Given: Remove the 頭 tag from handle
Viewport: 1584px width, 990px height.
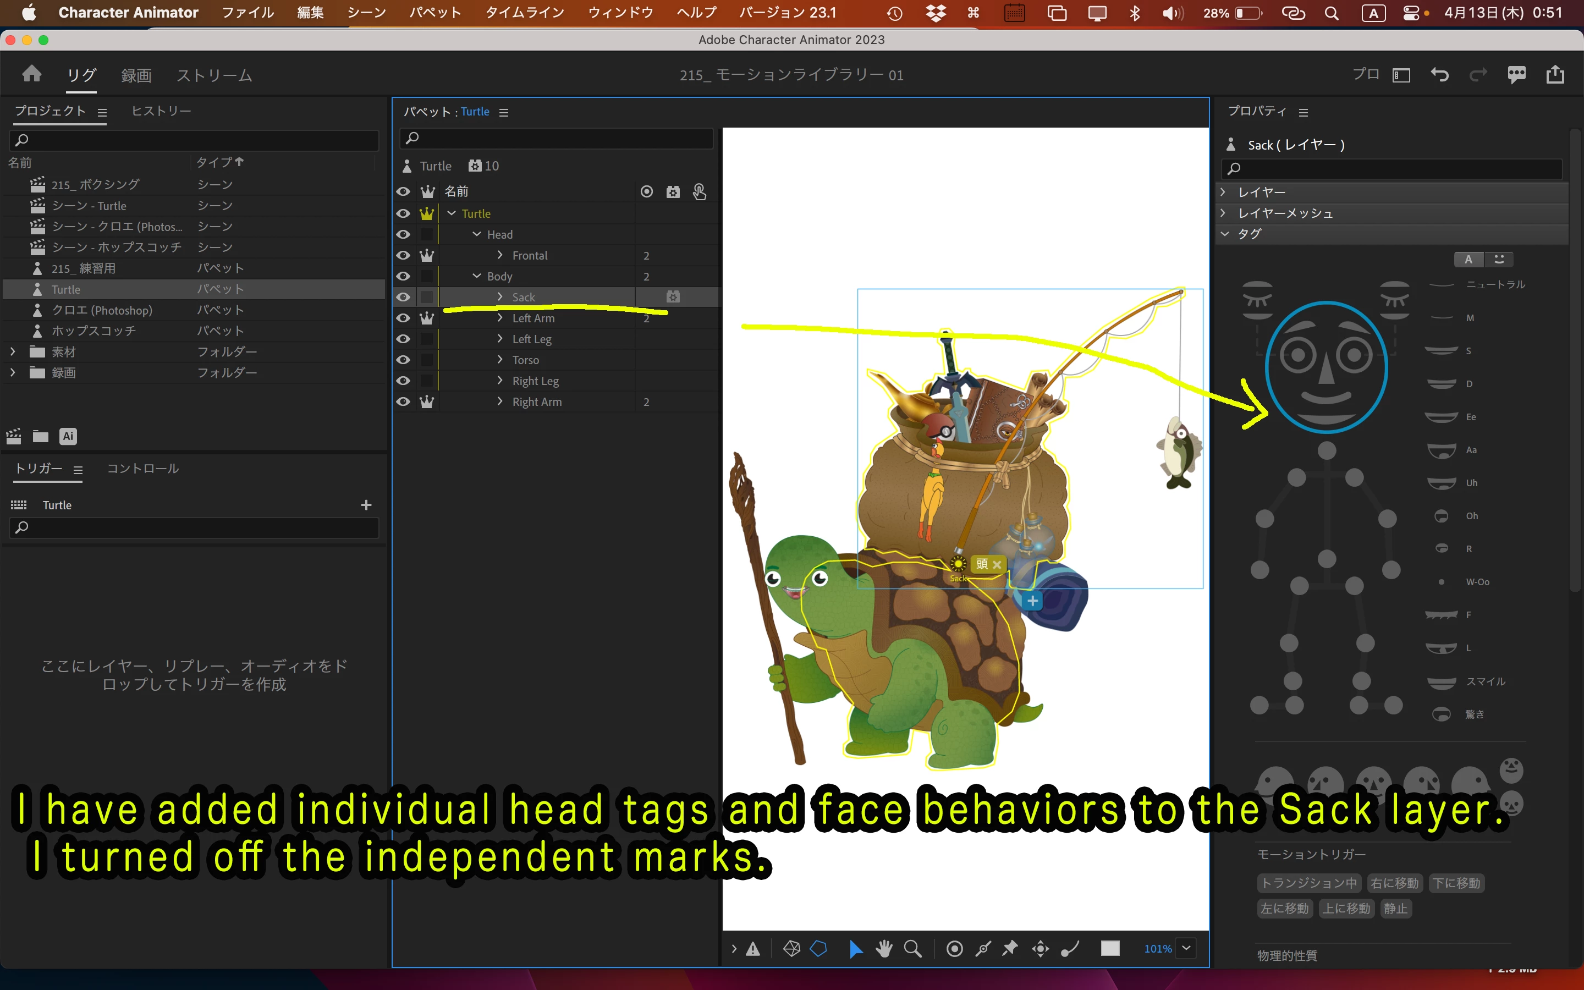Looking at the screenshot, I should (997, 564).
